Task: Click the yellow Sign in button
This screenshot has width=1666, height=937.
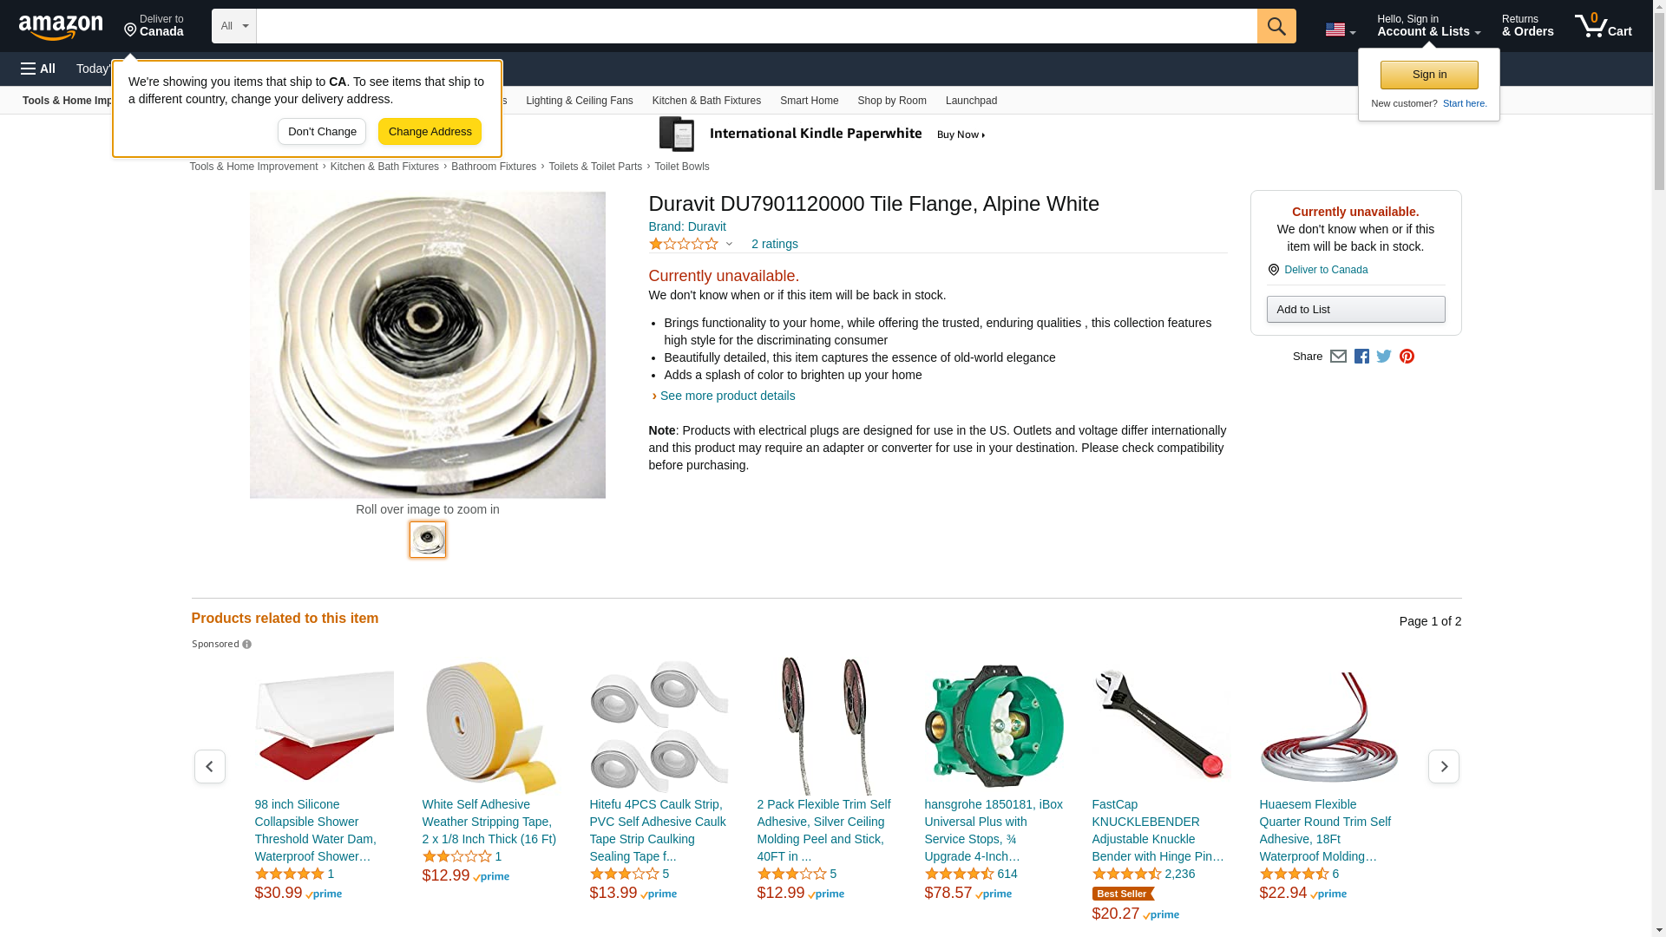Action: tap(1429, 75)
